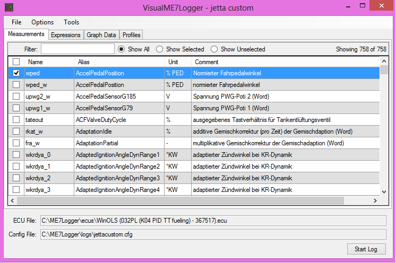Click the horizontal scrollbar right arrow
396x263 pixels.
375,201
